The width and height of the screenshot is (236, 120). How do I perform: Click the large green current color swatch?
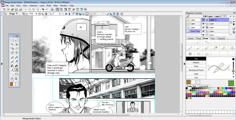pyautogui.click(x=231, y=83)
